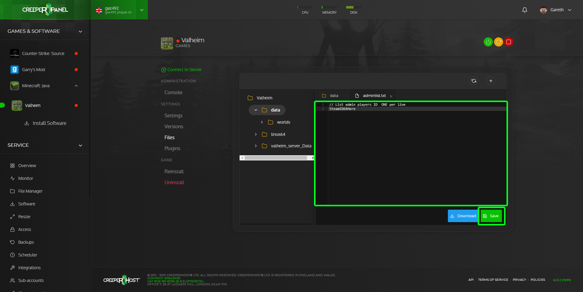Open the Policies footer link
This screenshot has width=583, height=292.
[538, 280]
